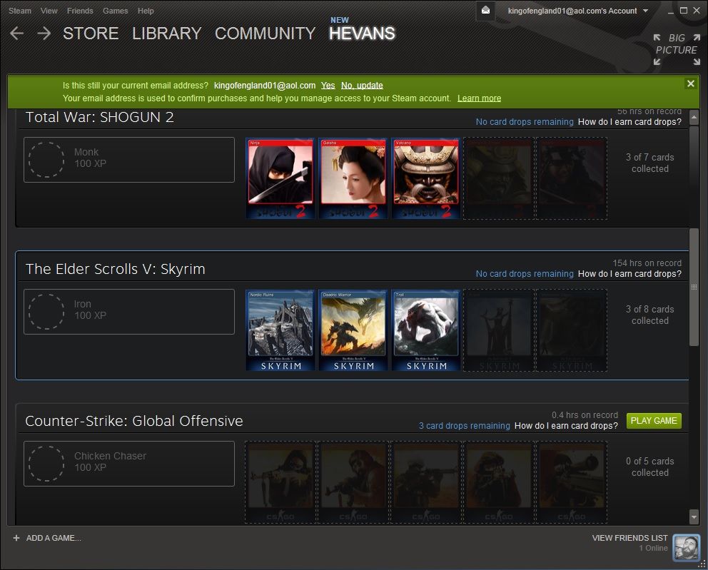Go to the LIBRARY tab

[x=166, y=34]
